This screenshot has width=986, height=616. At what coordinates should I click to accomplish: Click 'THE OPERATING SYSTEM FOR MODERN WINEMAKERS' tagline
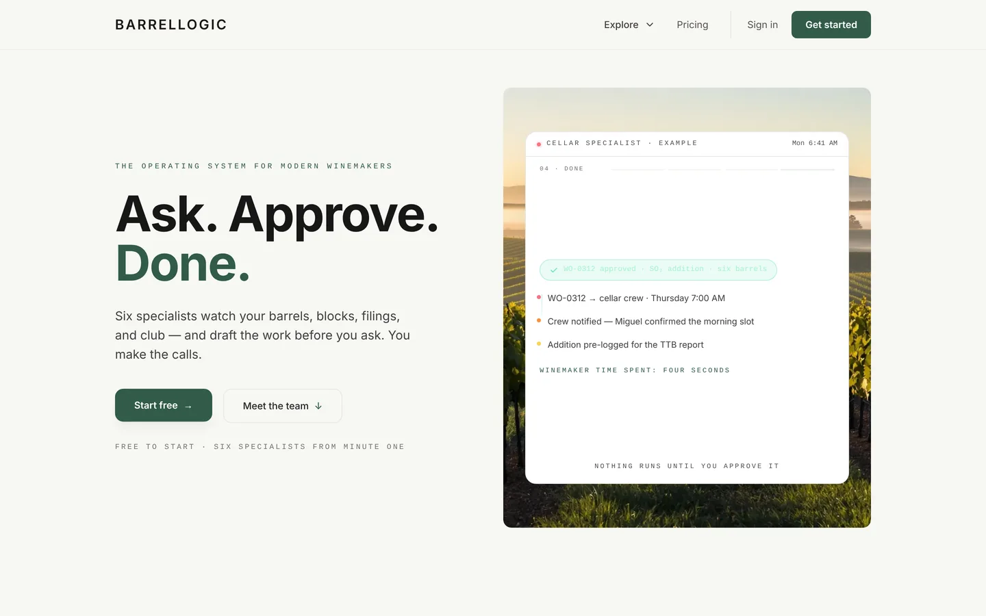254,166
